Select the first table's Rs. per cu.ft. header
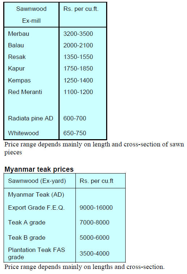 pos(81,9)
